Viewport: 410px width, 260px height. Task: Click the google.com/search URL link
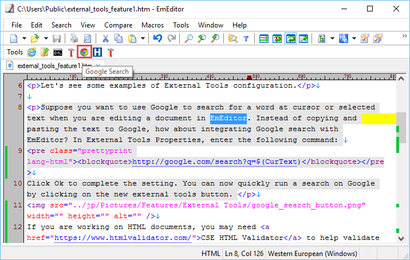coord(214,161)
